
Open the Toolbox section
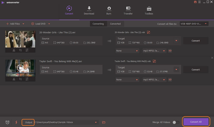point(149,10)
